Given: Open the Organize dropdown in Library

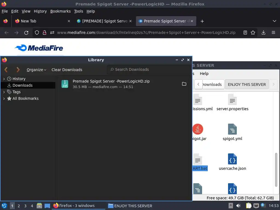Looking at the screenshot, I should tap(36, 70).
